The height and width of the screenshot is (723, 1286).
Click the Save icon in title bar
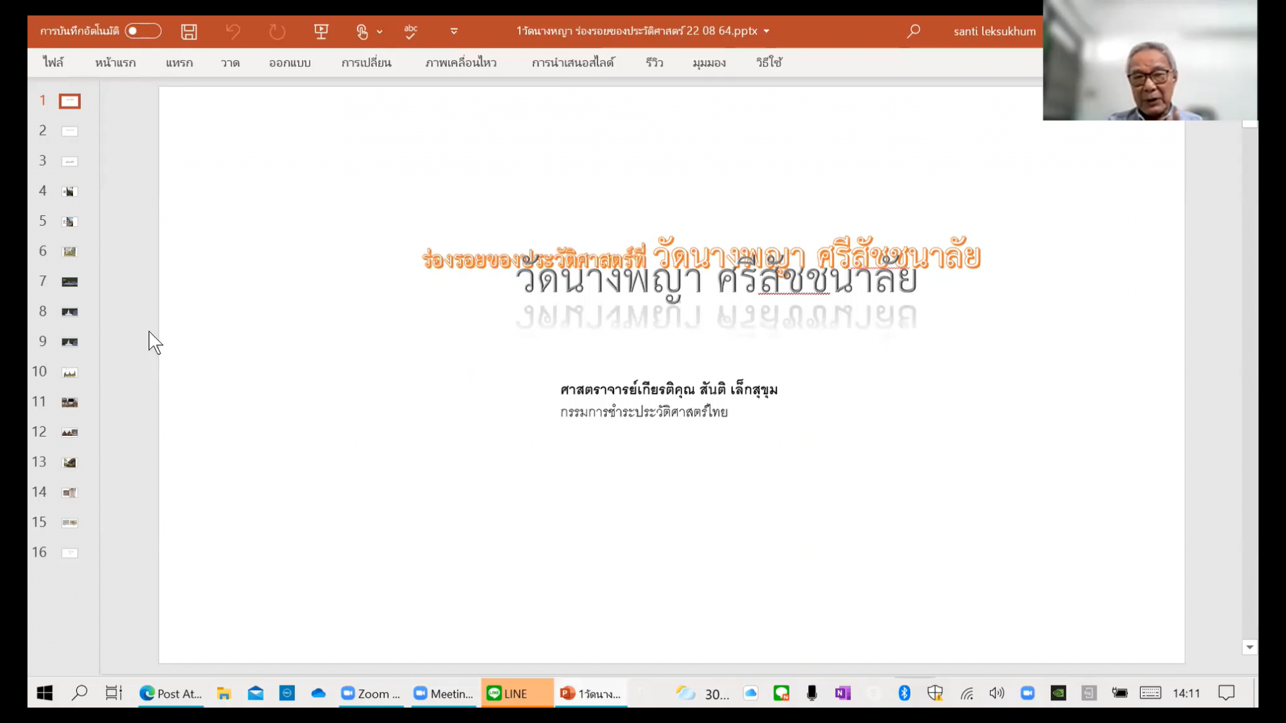pyautogui.click(x=189, y=31)
